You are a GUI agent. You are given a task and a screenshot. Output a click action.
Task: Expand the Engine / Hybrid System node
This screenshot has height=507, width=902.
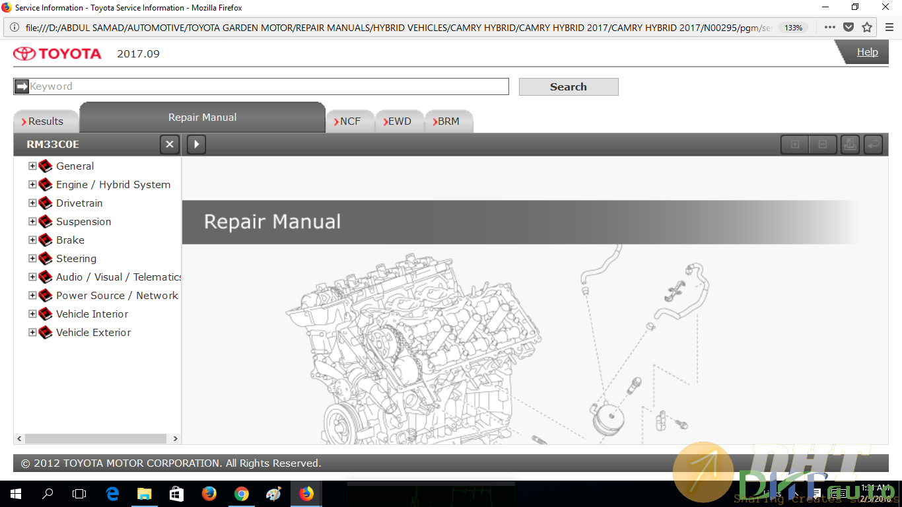pos(32,185)
